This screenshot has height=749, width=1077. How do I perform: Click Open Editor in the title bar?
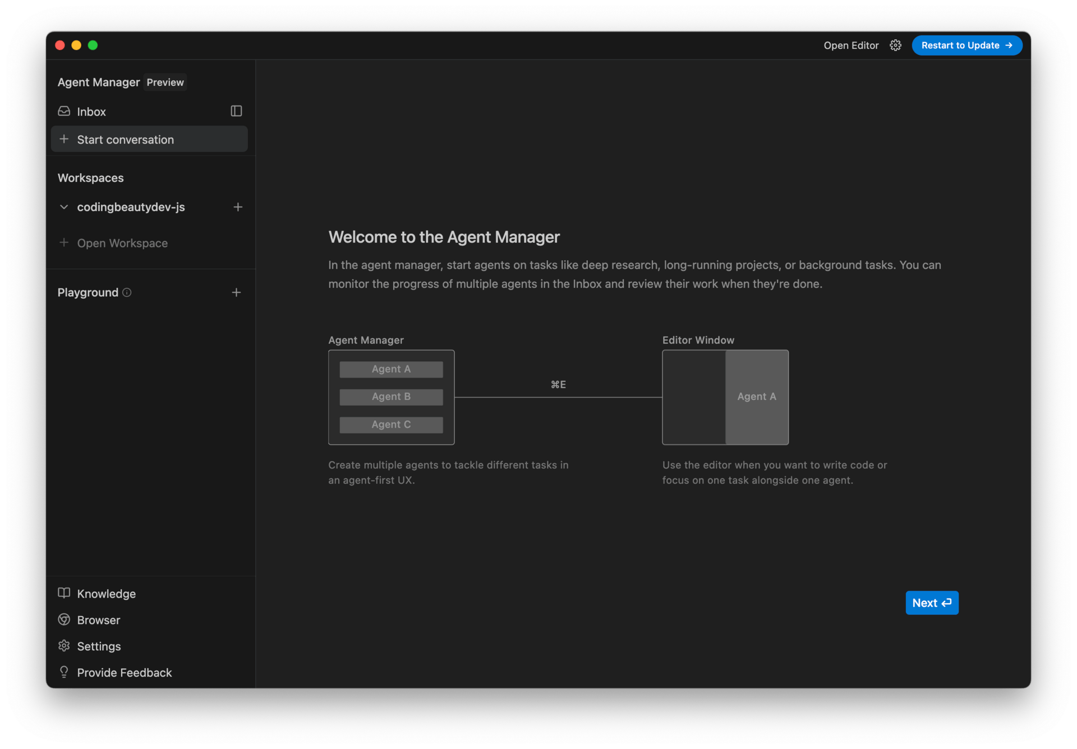[x=850, y=45]
